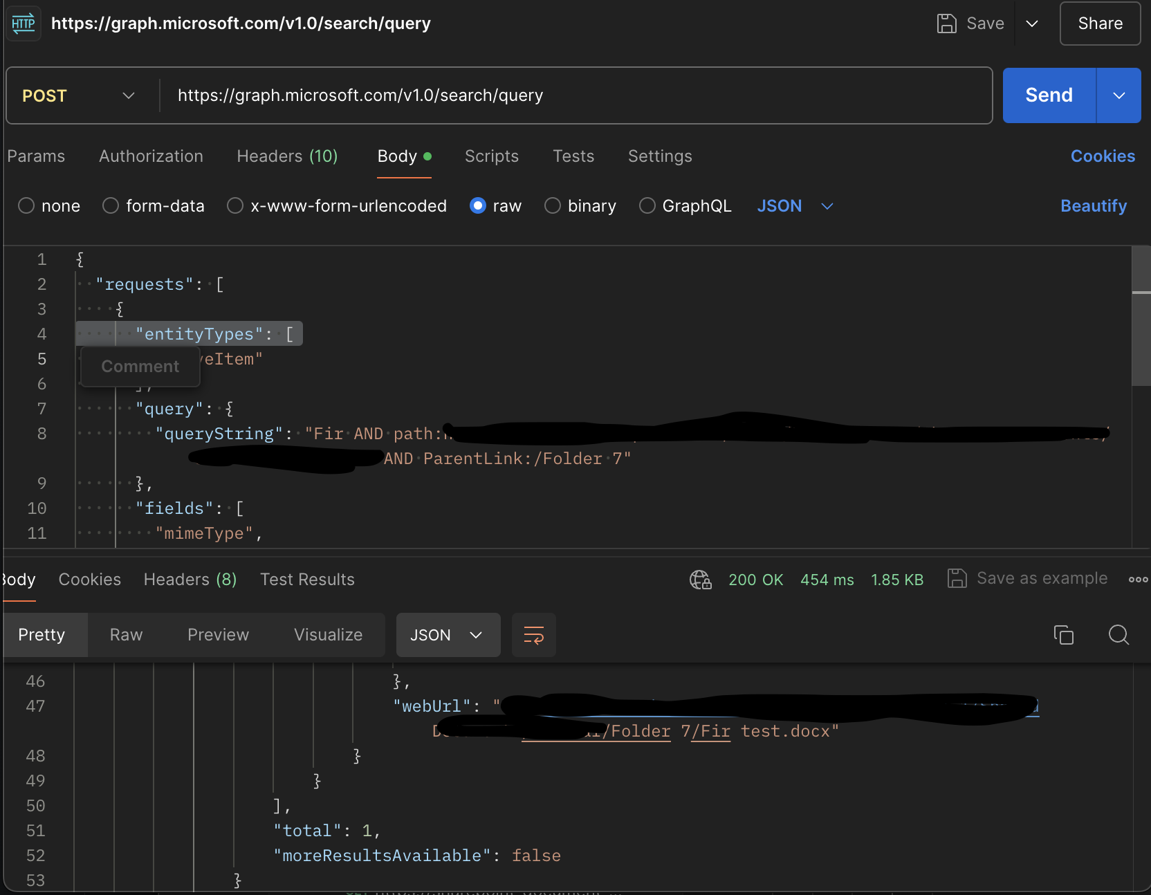Click the "fields" key in editor

(x=174, y=508)
